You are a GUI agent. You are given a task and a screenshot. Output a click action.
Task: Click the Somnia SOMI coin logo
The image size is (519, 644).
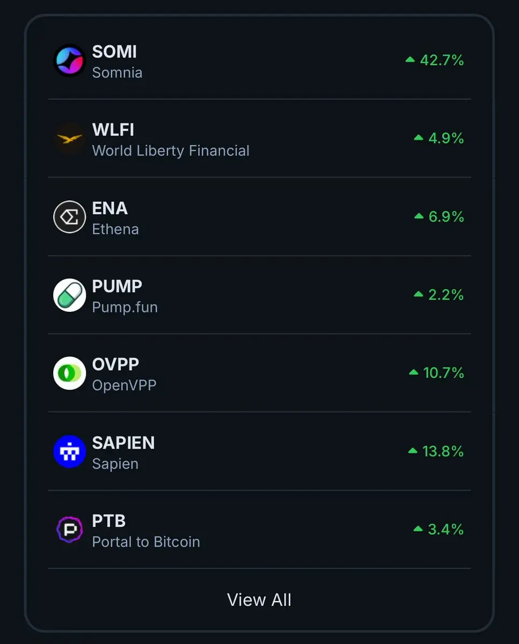(70, 61)
